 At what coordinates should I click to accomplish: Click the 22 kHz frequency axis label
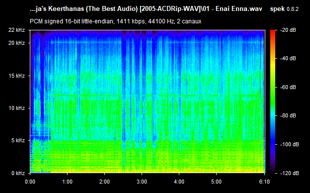16,30
